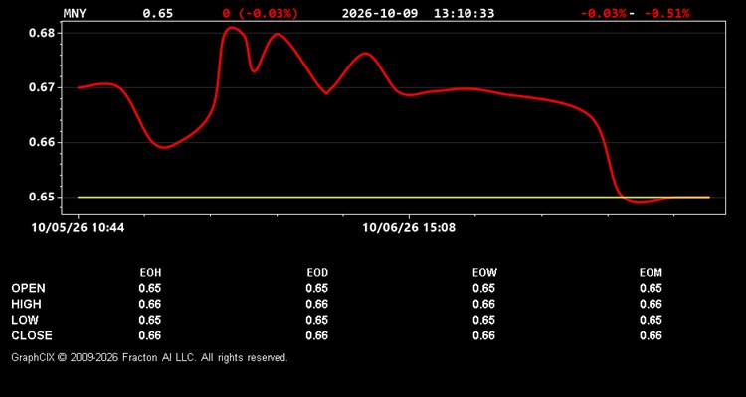Click the EOH column header

(150, 273)
